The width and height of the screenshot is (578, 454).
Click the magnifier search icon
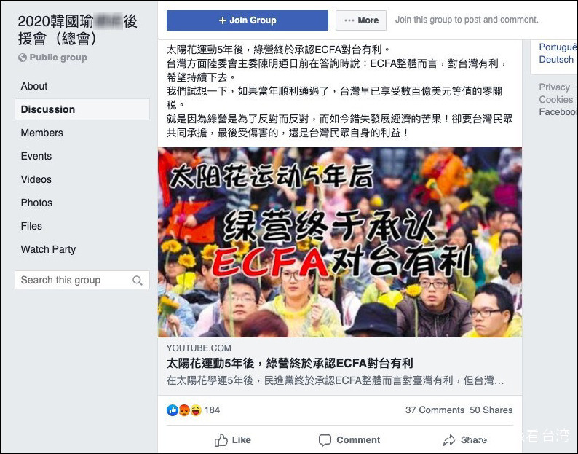point(138,281)
